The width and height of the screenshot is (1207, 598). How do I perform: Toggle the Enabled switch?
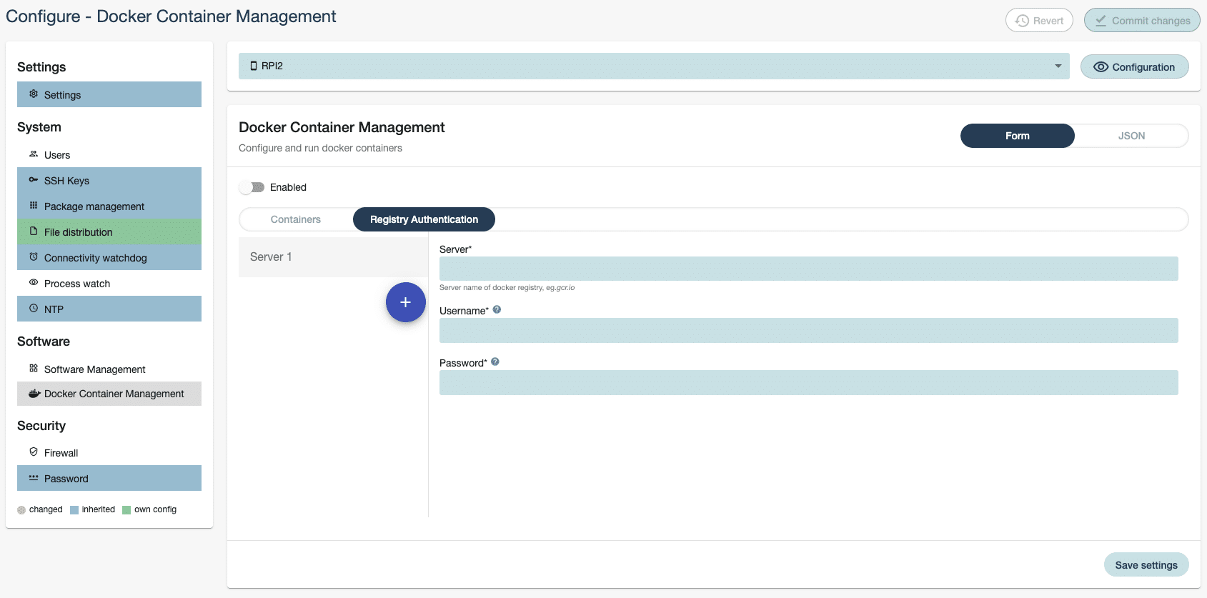(252, 187)
